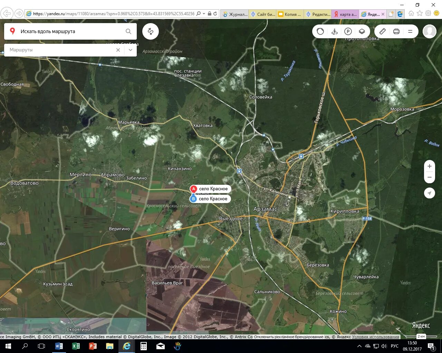442x353 pixels.
Task: Close the Маршруты panel
Action: [118, 50]
